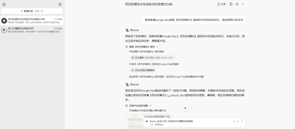
Task: Click text 已找到《苏丹的复仇》游戏在Google Play的信息
Action: (x=154, y=64)
